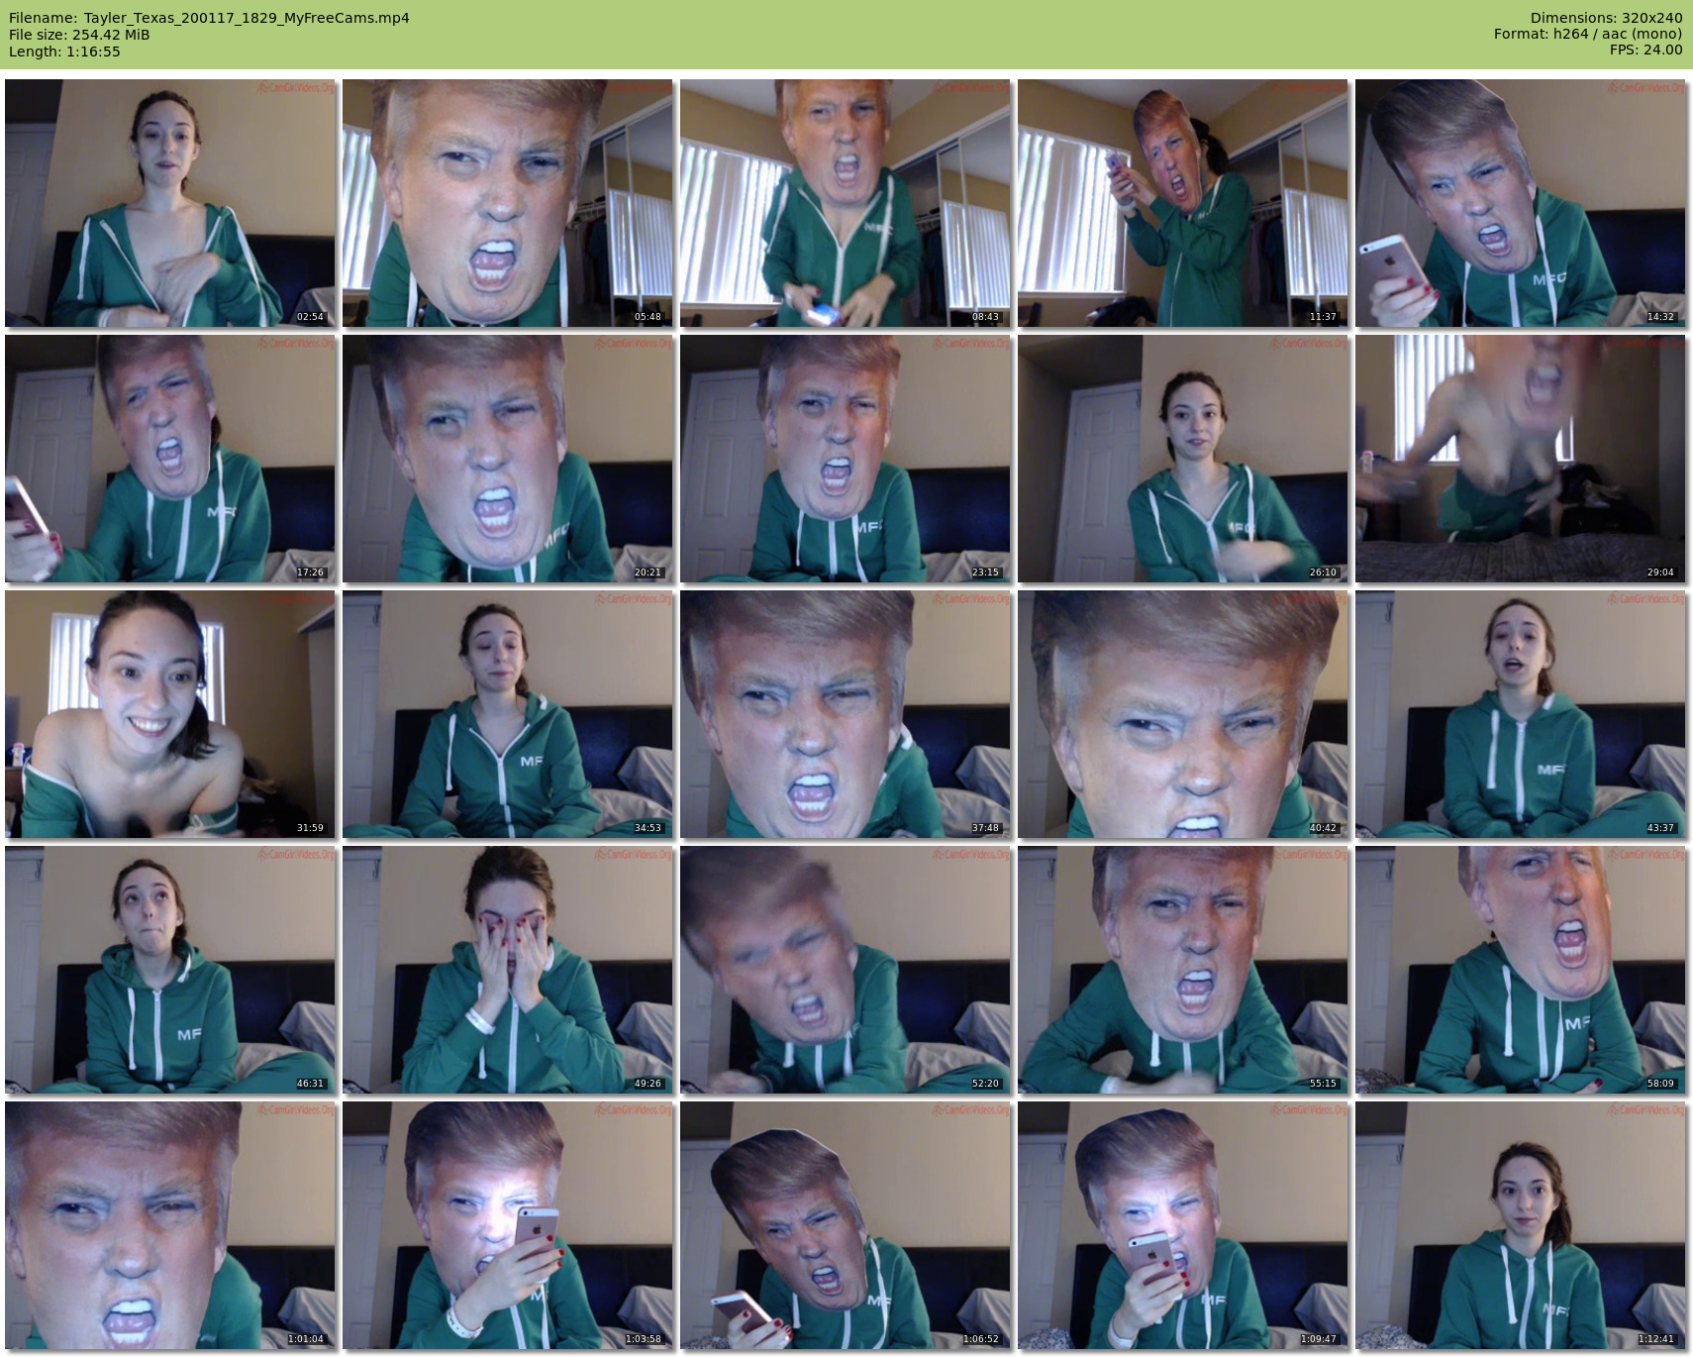Open the frame marked 34:53
This screenshot has height=1357, width=1693.
(x=507, y=714)
